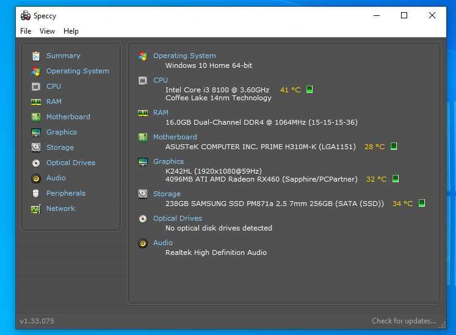Click the CPU chip icon in sidebar
Image resolution: width=456 pixels, height=335 pixels.
pyautogui.click(x=36, y=87)
